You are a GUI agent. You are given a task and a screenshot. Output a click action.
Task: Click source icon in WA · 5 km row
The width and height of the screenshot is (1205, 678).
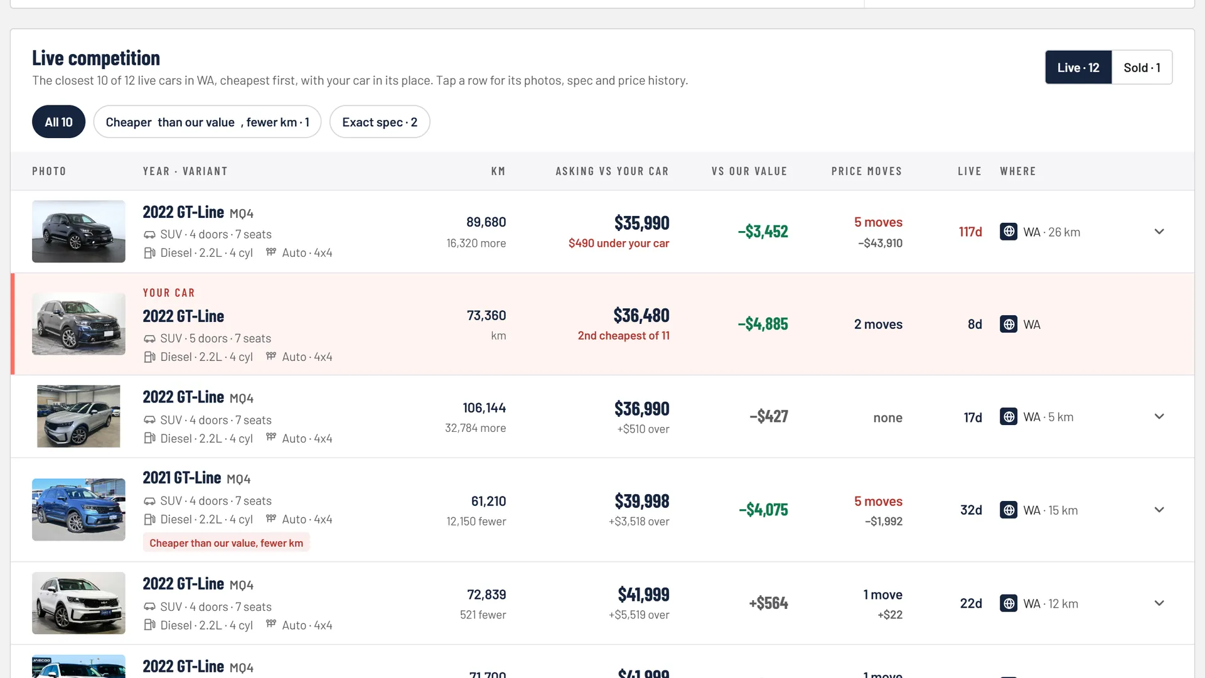pyautogui.click(x=1009, y=417)
